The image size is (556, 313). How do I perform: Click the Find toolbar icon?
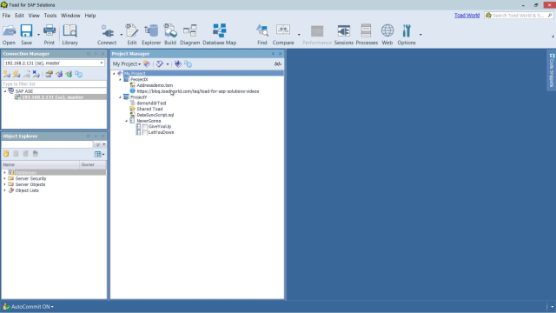[x=262, y=31]
